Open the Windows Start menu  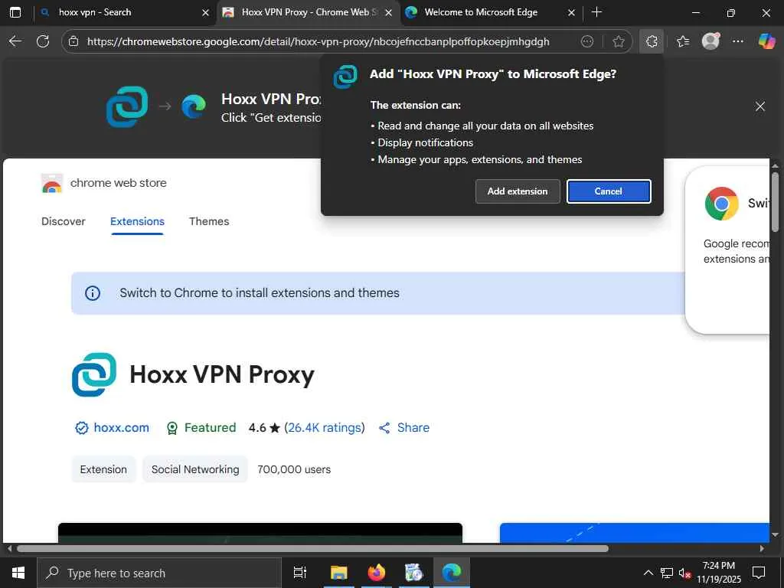[18, 573]
